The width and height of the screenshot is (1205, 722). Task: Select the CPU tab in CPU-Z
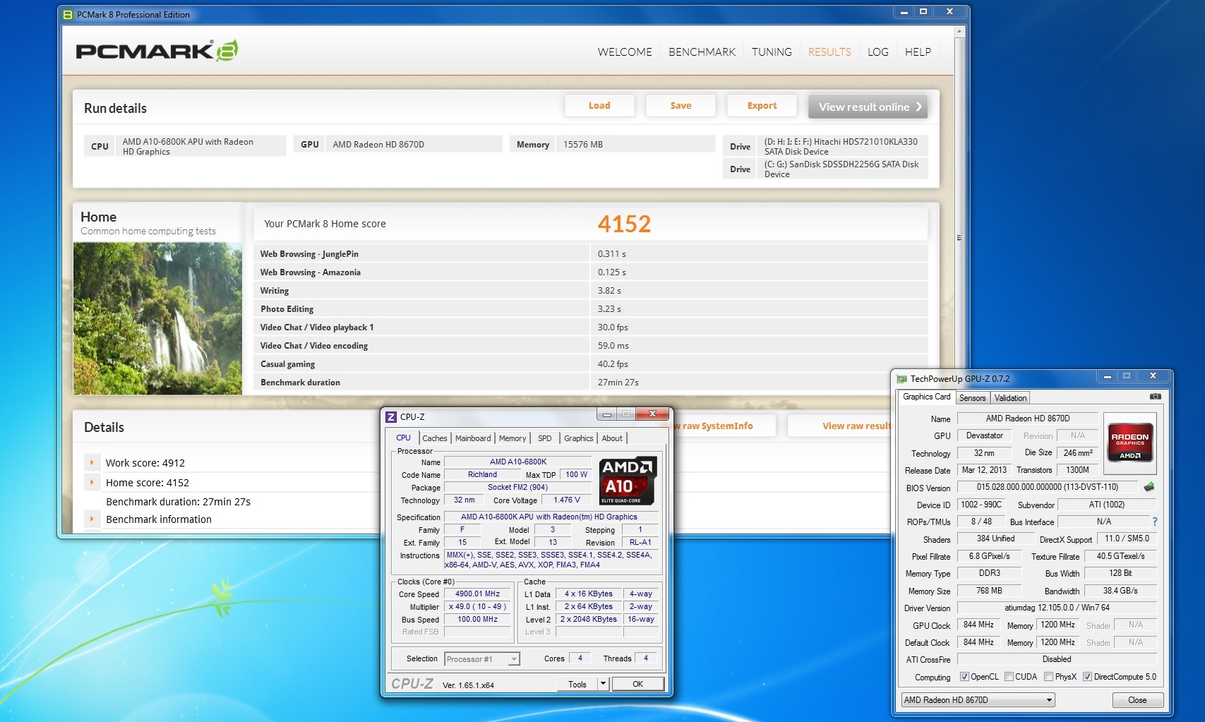404,438
